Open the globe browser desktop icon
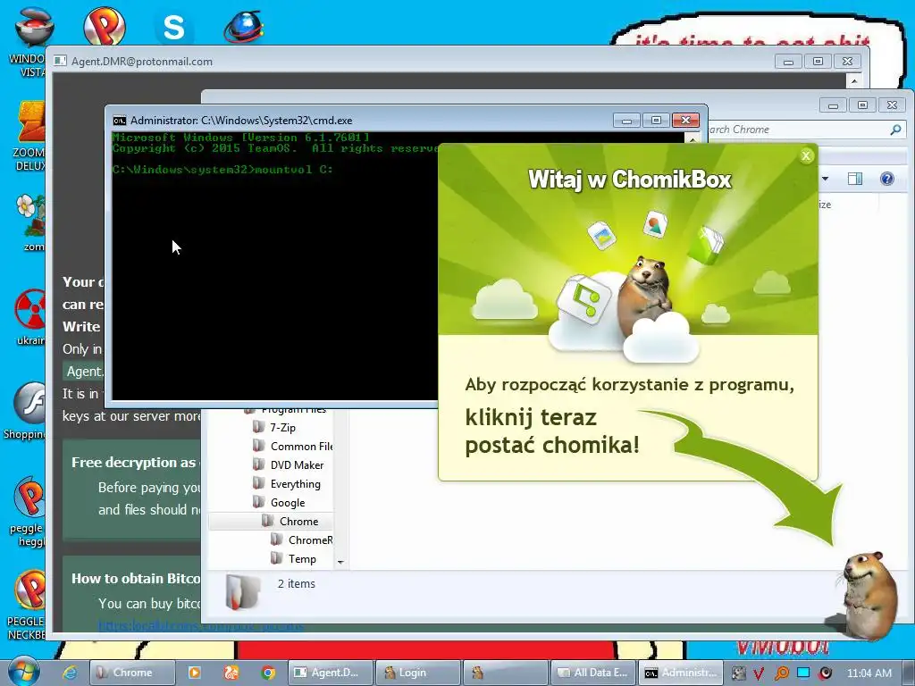This screenshot has height=686, width=915. coord(244,27)
